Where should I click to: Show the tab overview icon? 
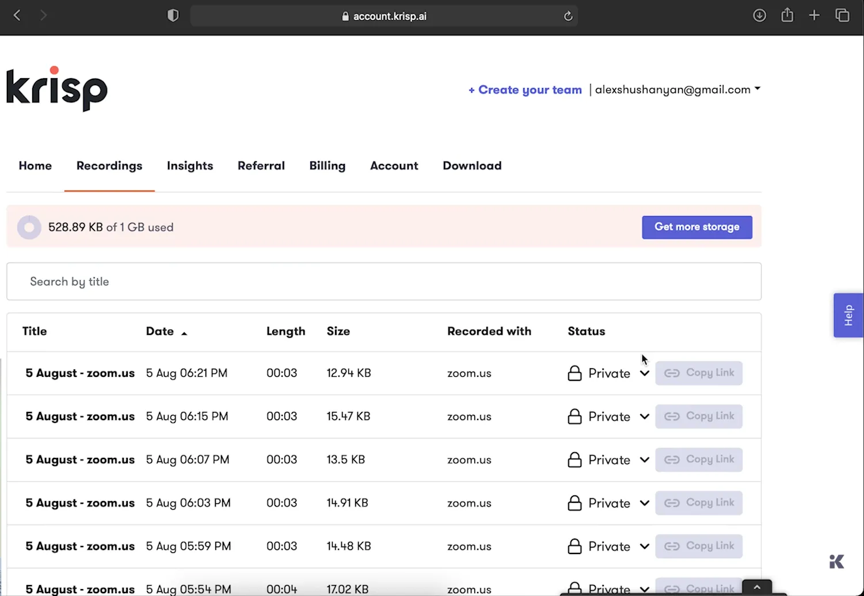[x=842, y=16]
